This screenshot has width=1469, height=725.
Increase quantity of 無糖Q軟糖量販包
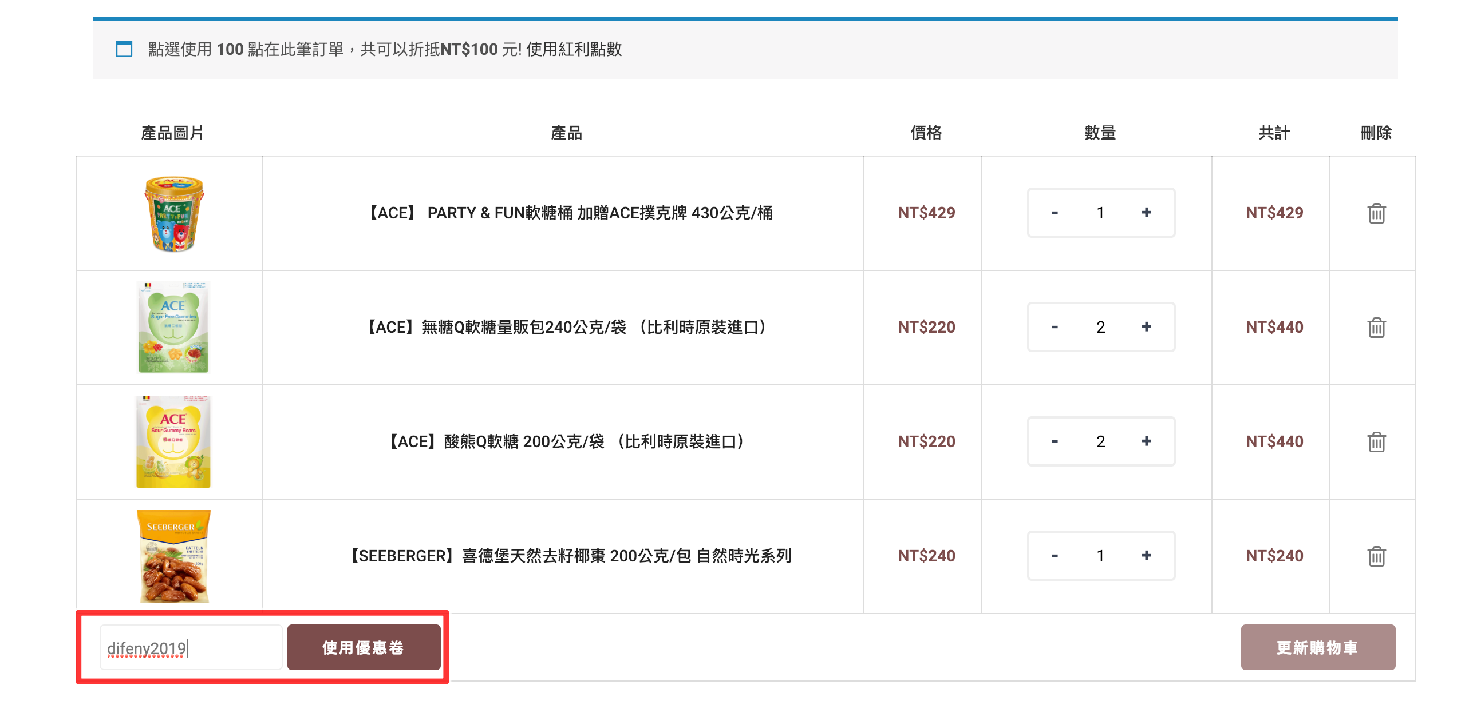[x=1146, y=327]
